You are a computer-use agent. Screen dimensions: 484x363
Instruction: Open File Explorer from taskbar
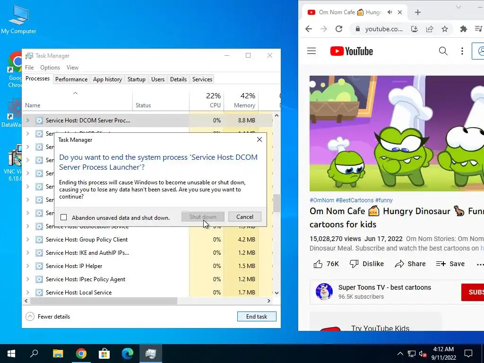(58, 354)
